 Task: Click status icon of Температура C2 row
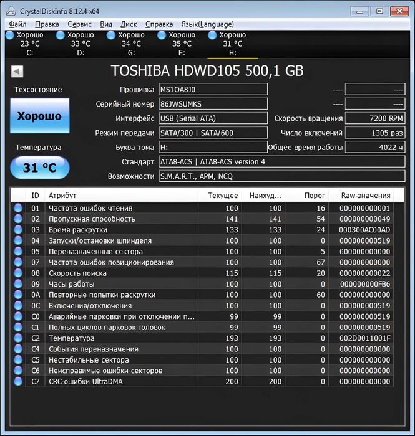[x=18, y=338]
